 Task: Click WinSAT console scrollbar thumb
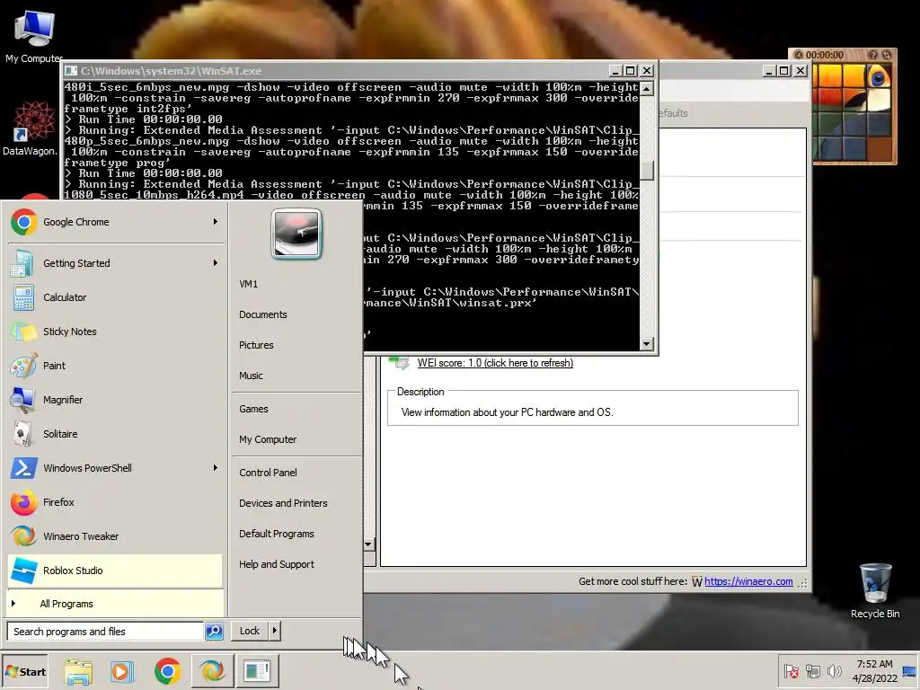point(647,171)
